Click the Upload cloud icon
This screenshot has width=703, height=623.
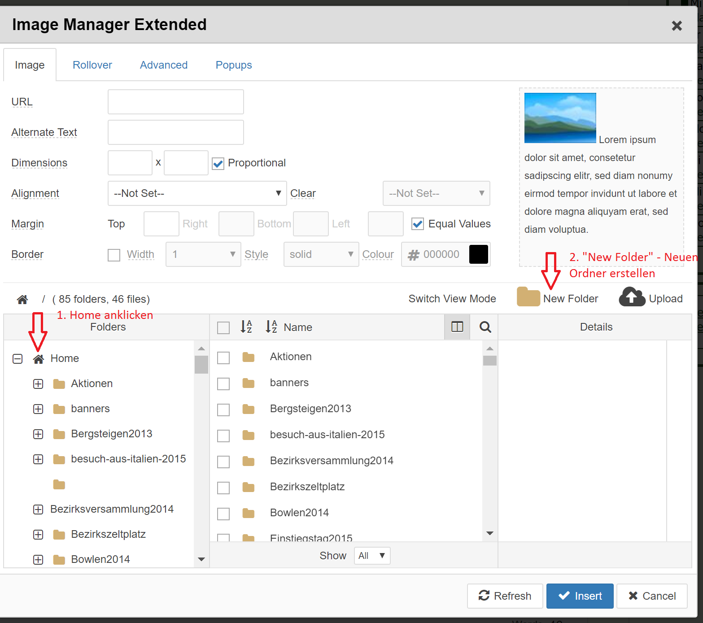click(632, 297)
